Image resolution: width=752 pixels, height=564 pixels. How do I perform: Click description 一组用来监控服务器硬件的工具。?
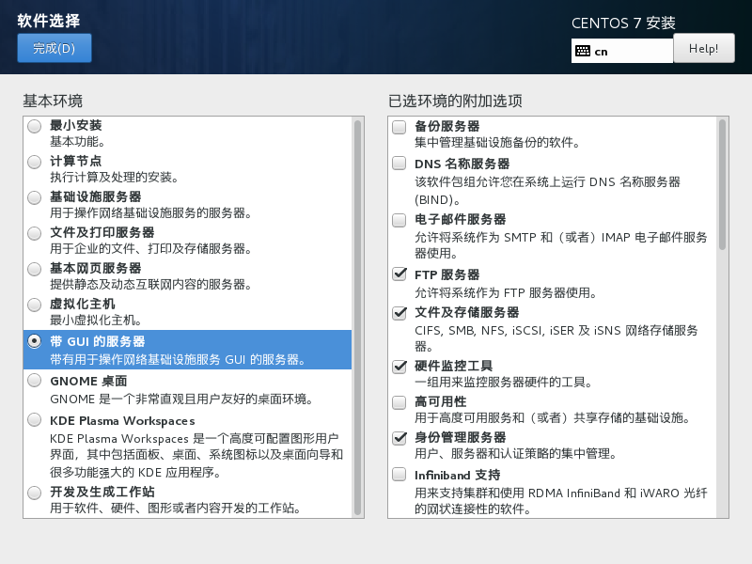[x=504, y=383]
